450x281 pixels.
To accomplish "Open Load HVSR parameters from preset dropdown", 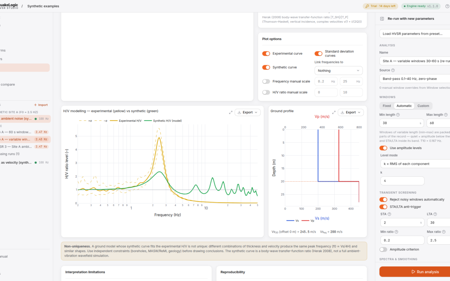I will tap(415, 33).
